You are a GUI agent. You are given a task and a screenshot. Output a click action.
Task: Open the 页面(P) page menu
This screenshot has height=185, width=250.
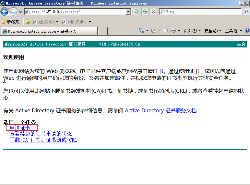(x=192, y=31)
